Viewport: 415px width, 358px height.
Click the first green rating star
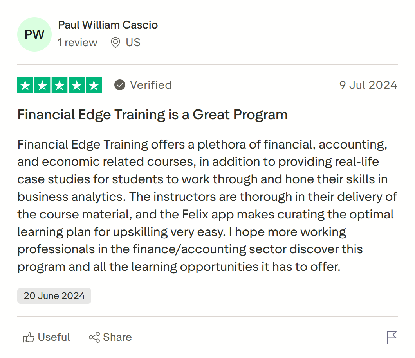pos(25,86)
